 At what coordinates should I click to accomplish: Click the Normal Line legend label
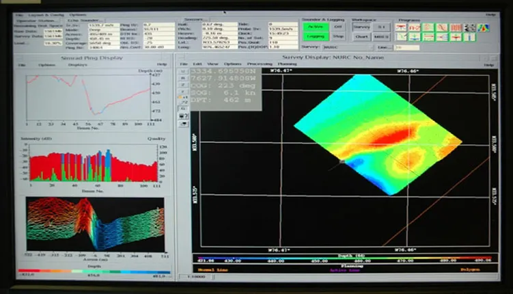pos(212,270)
